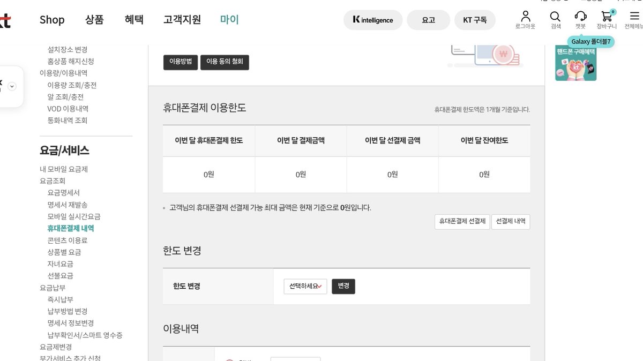Open the 전체메뉴 hamburger menu icon
Image resolution: width=643 pixels, height=361 pixels.
click(634, 17)
